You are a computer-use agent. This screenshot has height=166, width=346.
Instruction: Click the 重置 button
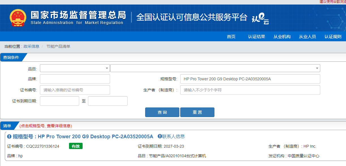pos(197,112)
